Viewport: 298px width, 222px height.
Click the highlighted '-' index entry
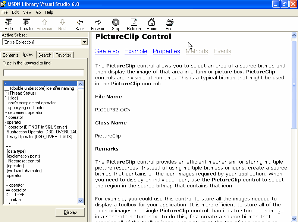pyautogui.click(x=41, y=83)
